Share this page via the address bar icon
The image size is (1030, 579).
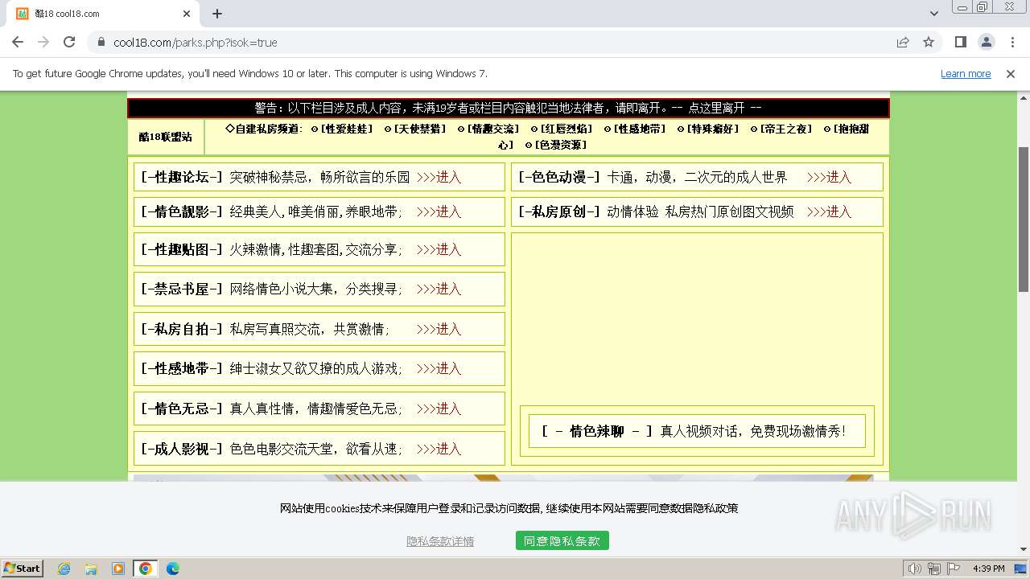pos(903,42)
